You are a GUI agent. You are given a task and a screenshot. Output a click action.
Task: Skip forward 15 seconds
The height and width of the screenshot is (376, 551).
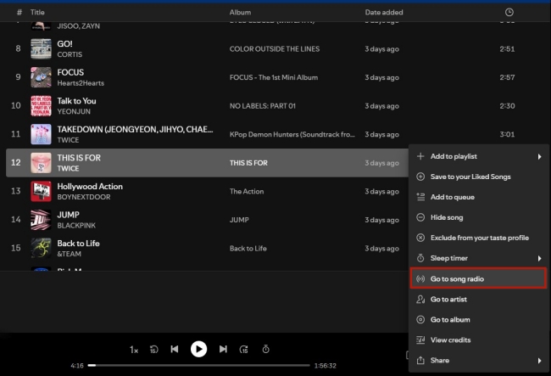(x=243, y=350)
